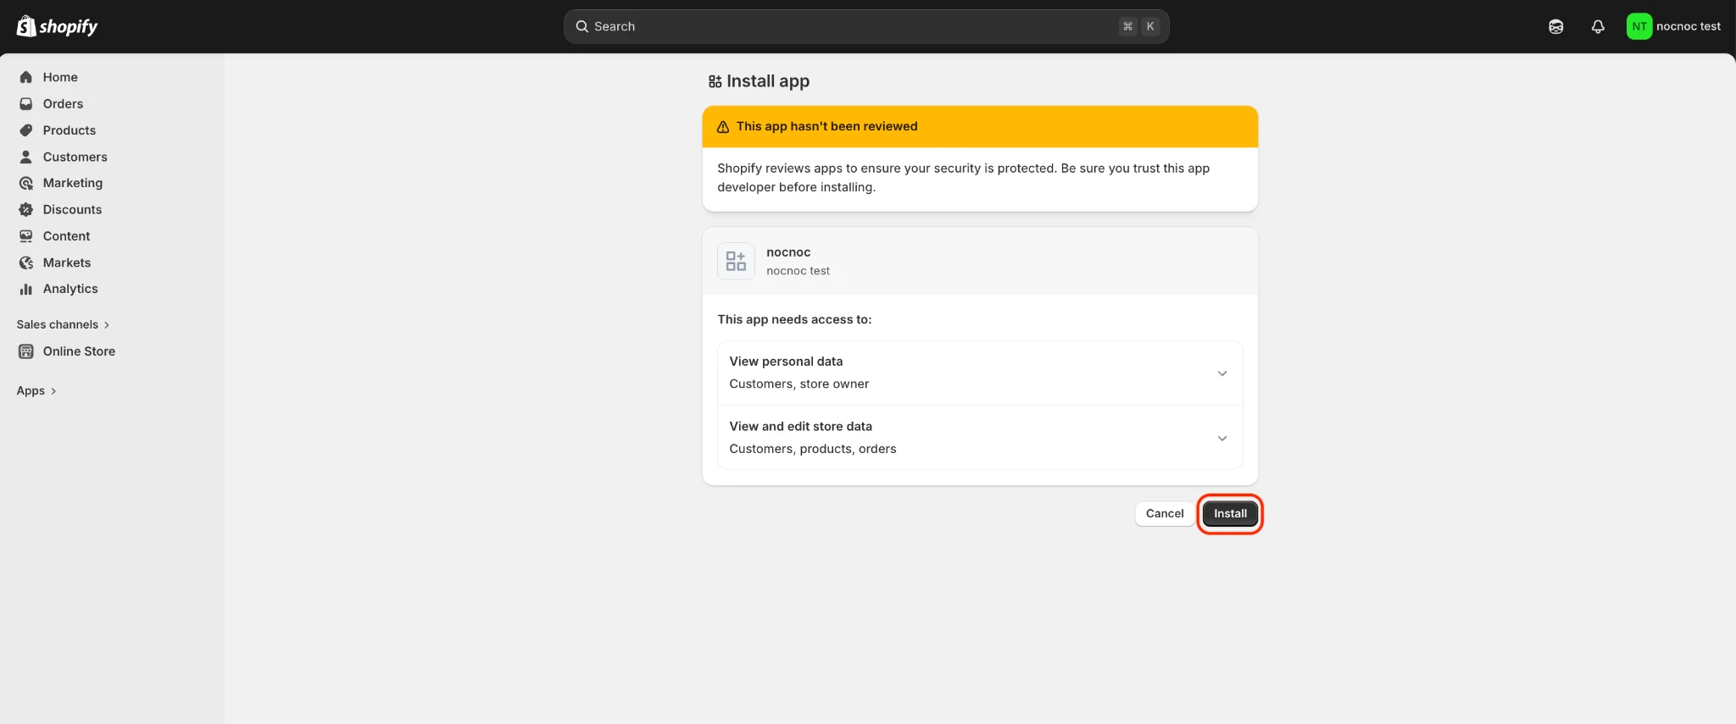Image resolution: width=1736 pixels, height=724 pixels.
Task: Click "Customers, store owner" text
Action: pyautogui.click(x=798, y=384)
